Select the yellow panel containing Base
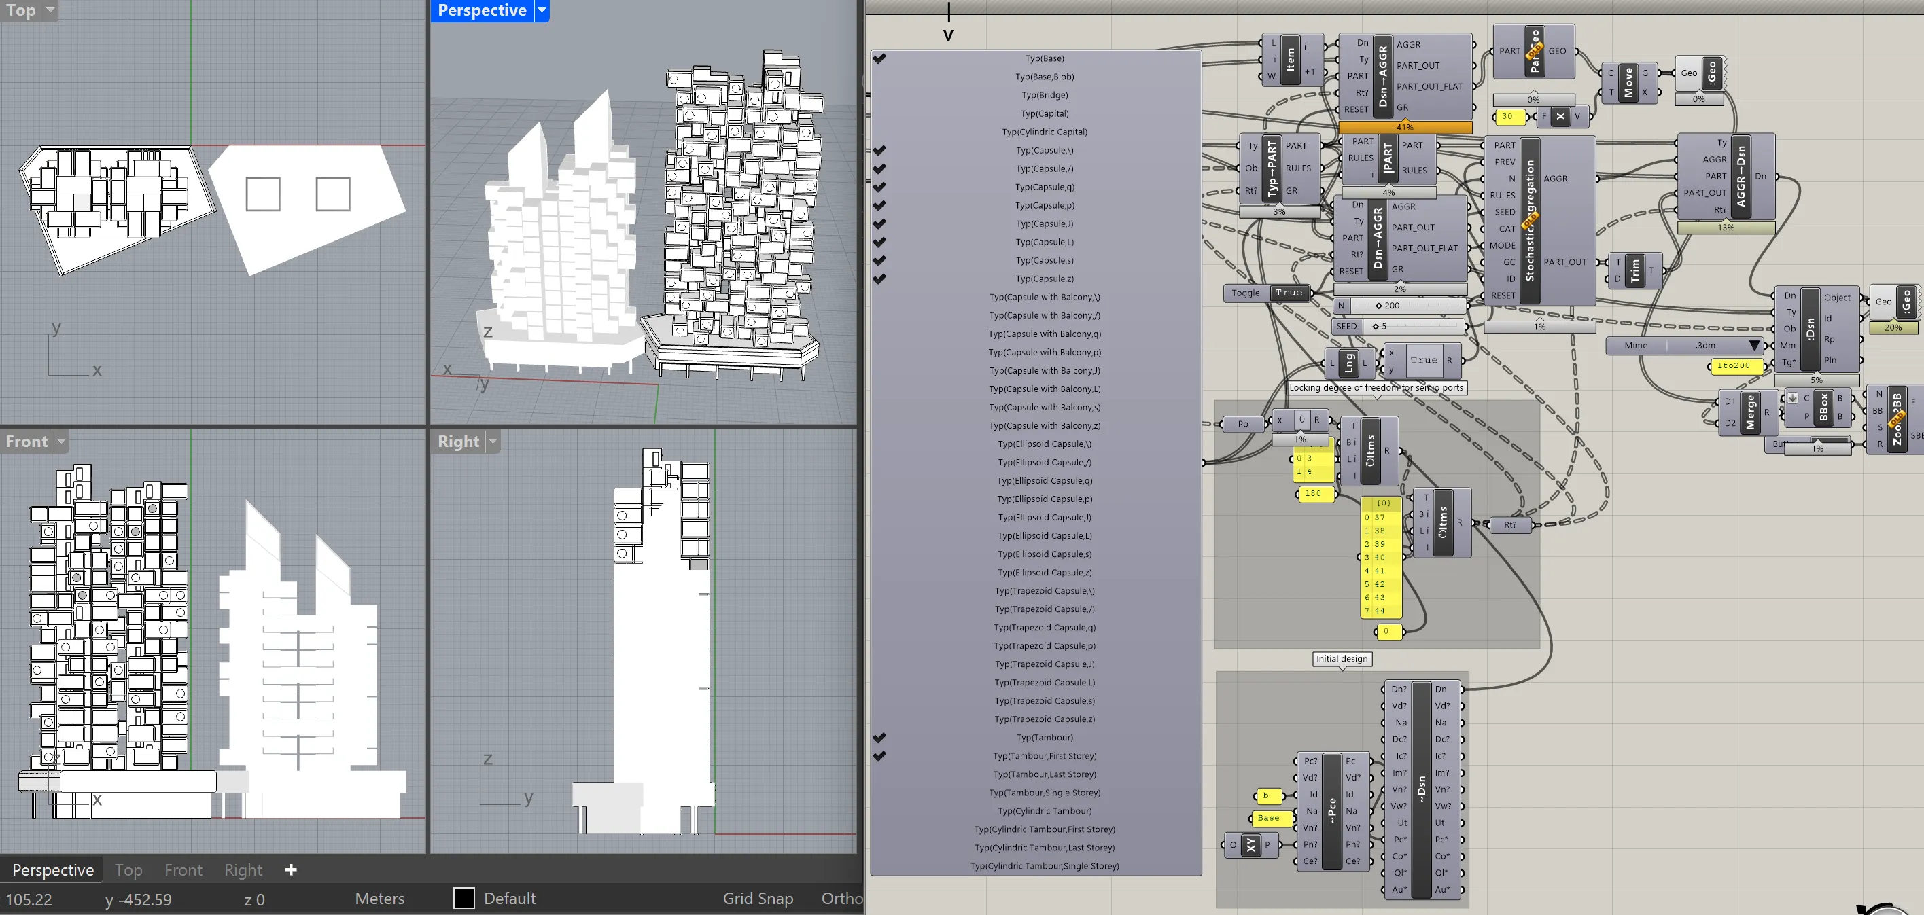1924x915 pixels. point(1270,818)
